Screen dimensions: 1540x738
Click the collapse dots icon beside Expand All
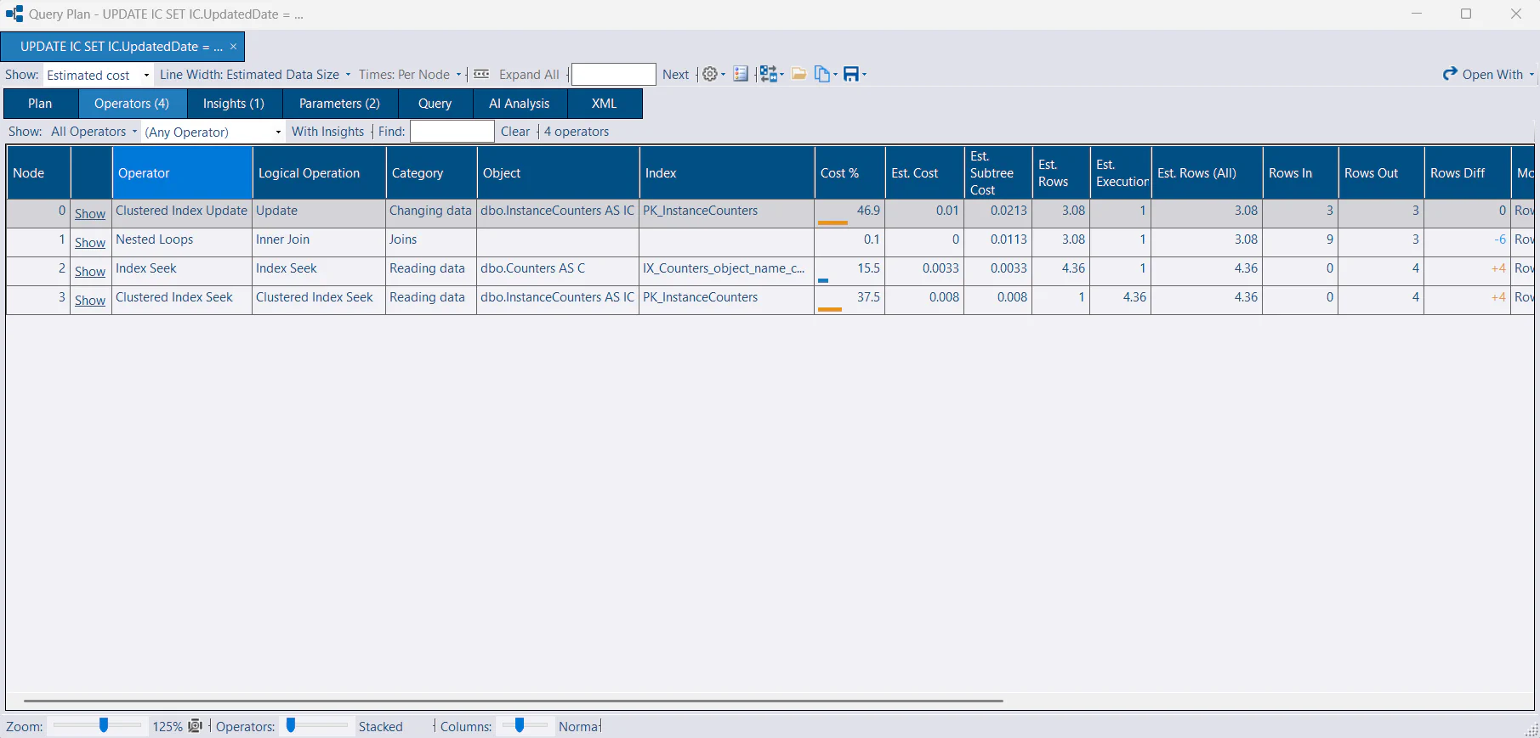[x=481, y=75]
